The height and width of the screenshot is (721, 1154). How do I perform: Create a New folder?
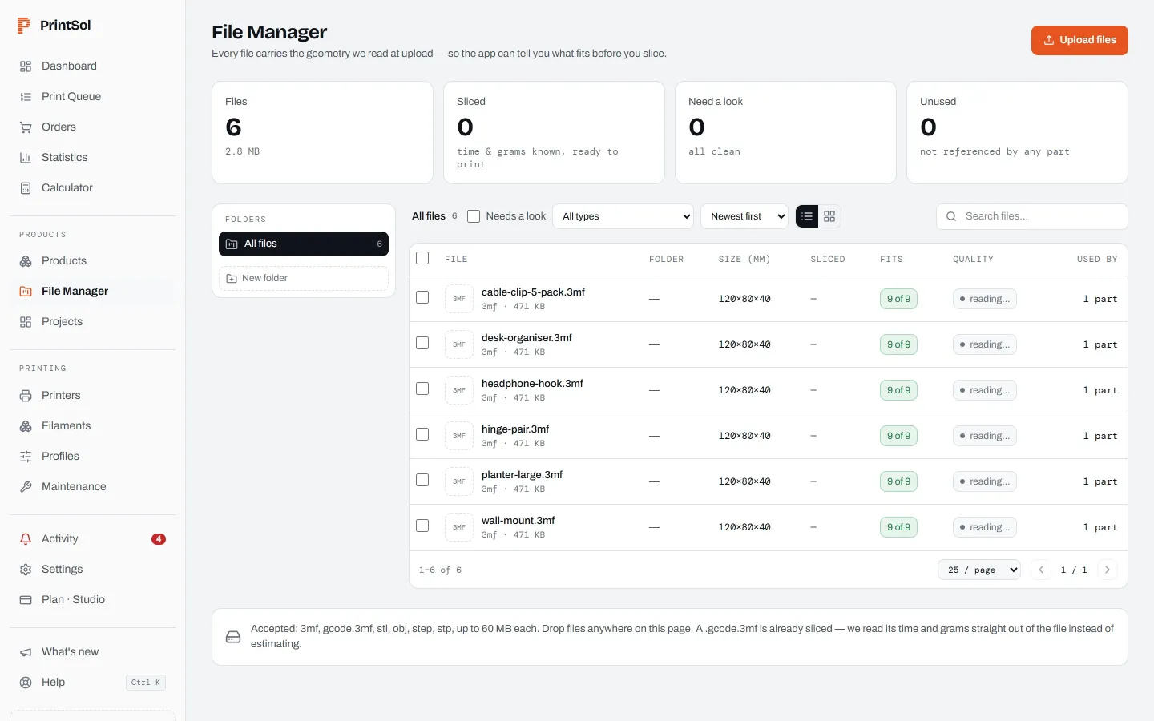point(304,278)
